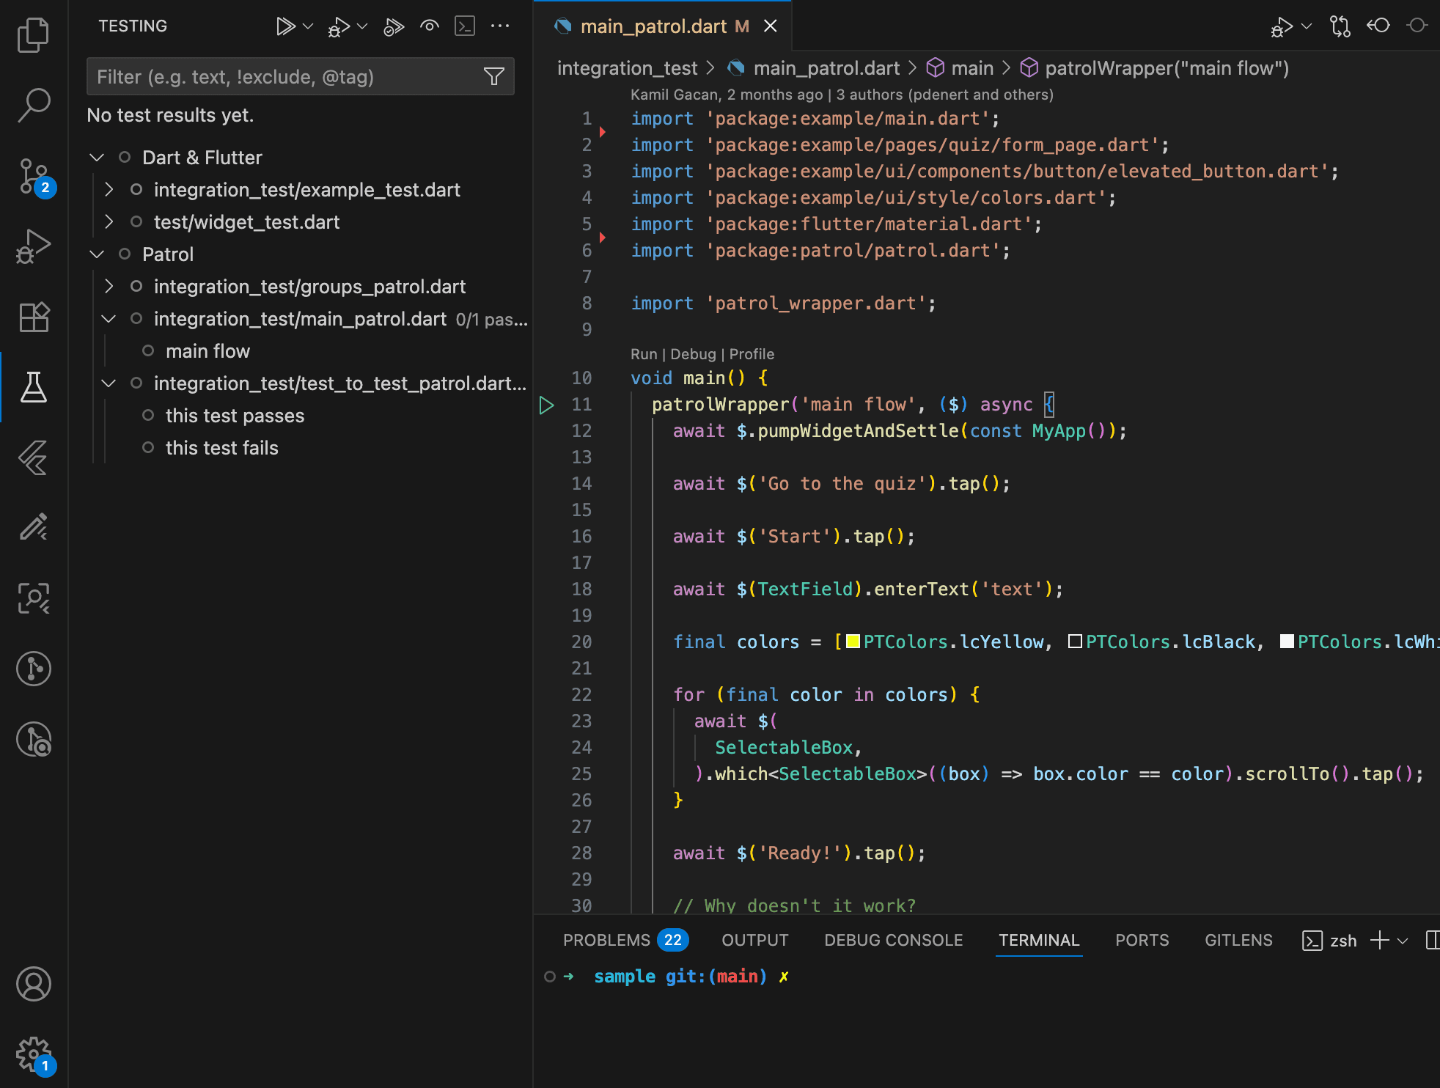Switch to the DEBUG CONSOLE tab
The width and height of the screenshot is (1440, 1088).
point(893,940)
